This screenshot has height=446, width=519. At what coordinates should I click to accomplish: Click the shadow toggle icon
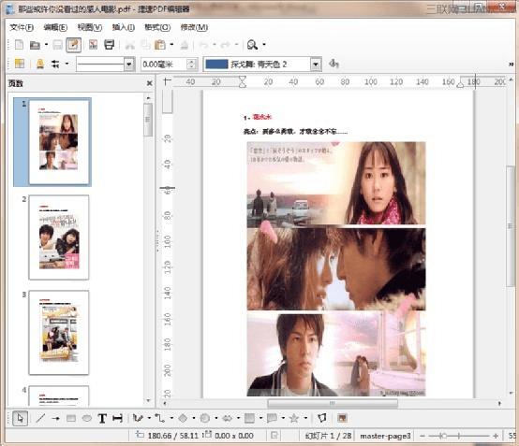(x=334, y=64)
